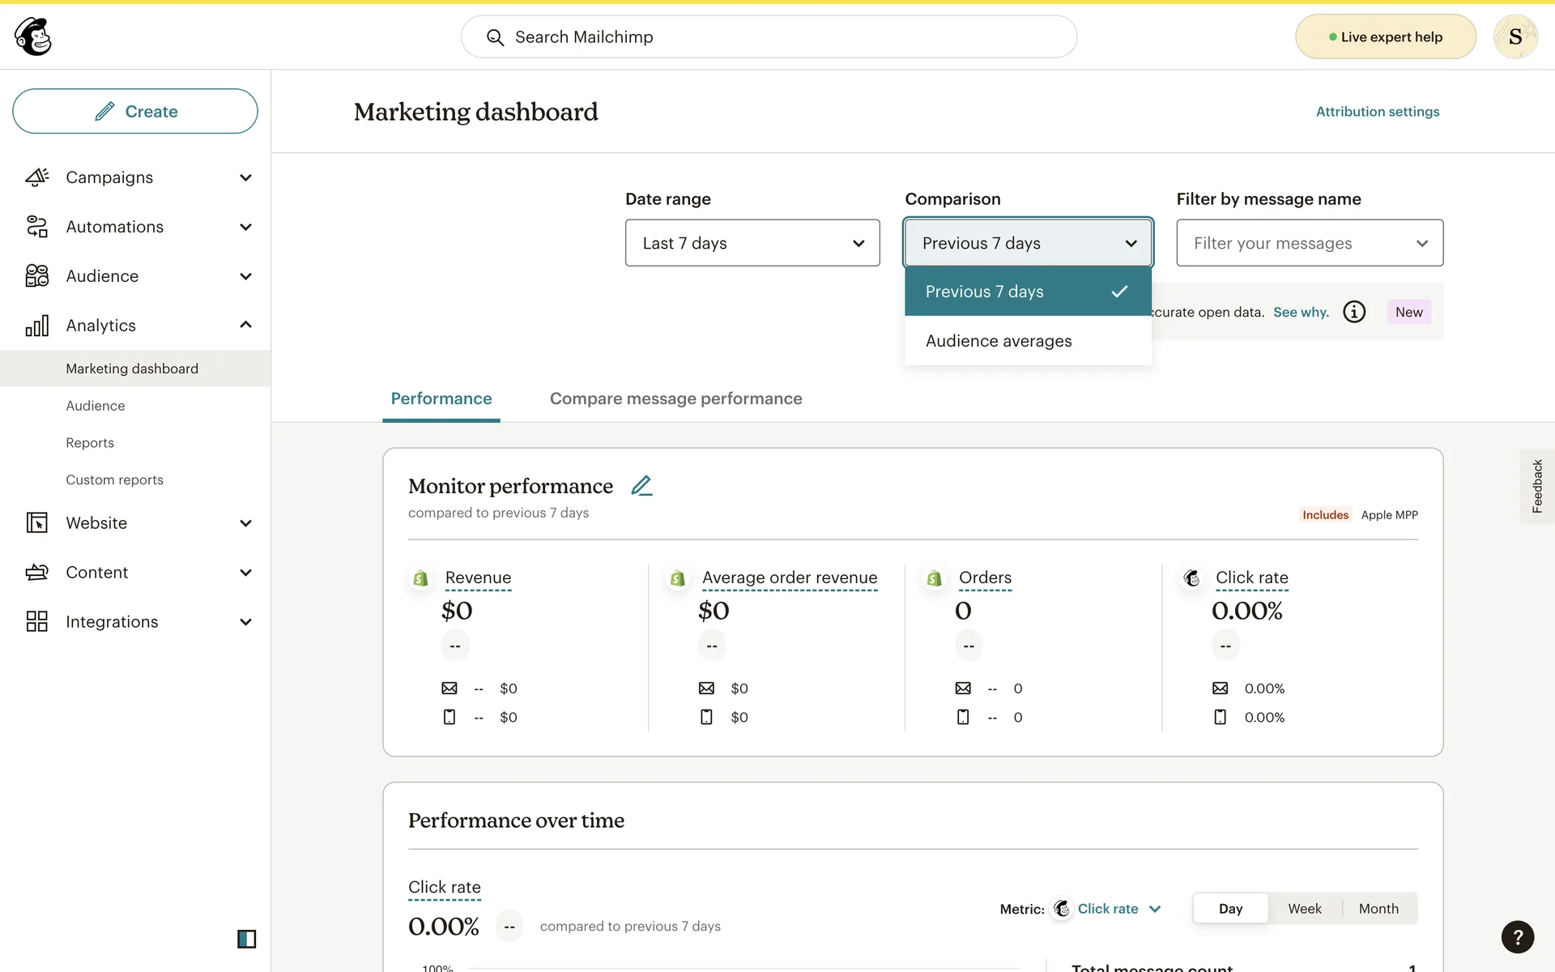1555x972 pixels.
Task: Open the account avatar with letter S
Action: click(1515, 36)
